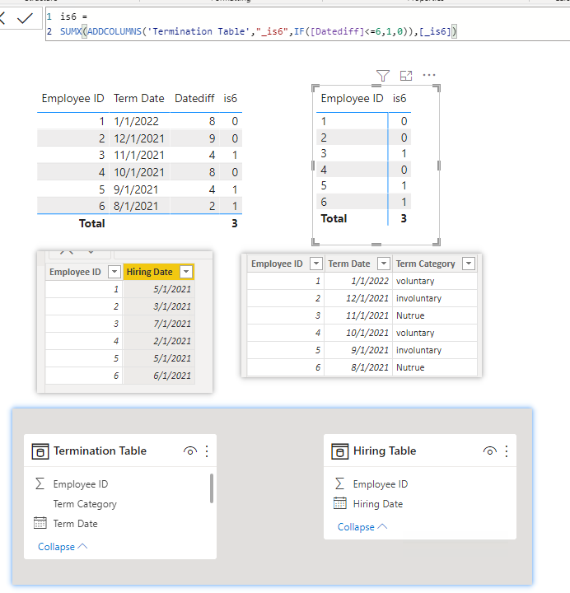This screenshot has height=593, width=570.
Task: Open the filter icon above the is6 visual
Action: (383, 76)
